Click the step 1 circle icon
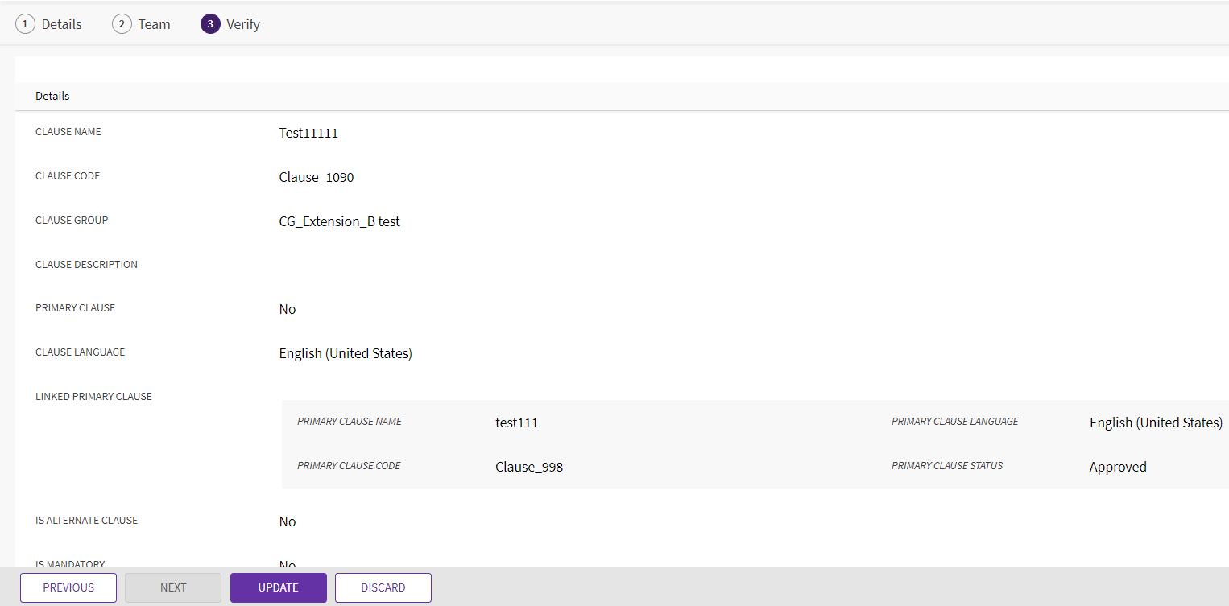Image resolution: width=1229 pixels, height=606 pixels. [x=25, y=24]
